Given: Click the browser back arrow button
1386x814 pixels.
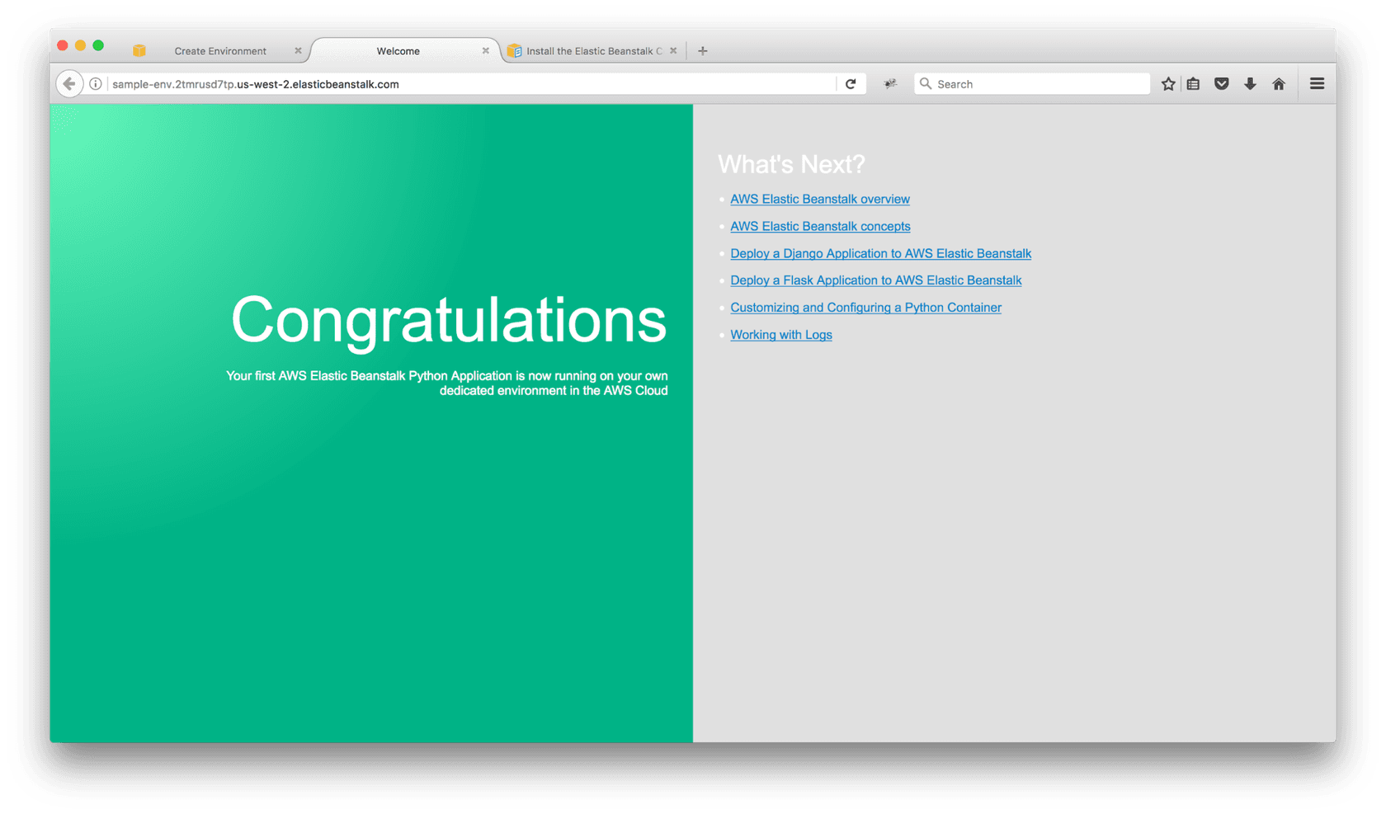Looking at the screenshot, I should pos(69,84).
